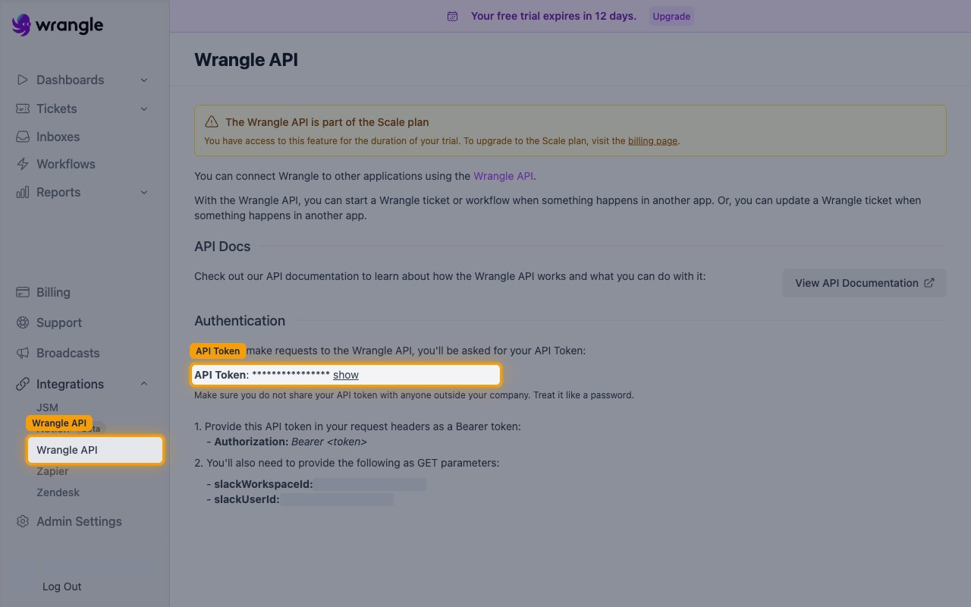Click the slackUserId label

point(247,499)
